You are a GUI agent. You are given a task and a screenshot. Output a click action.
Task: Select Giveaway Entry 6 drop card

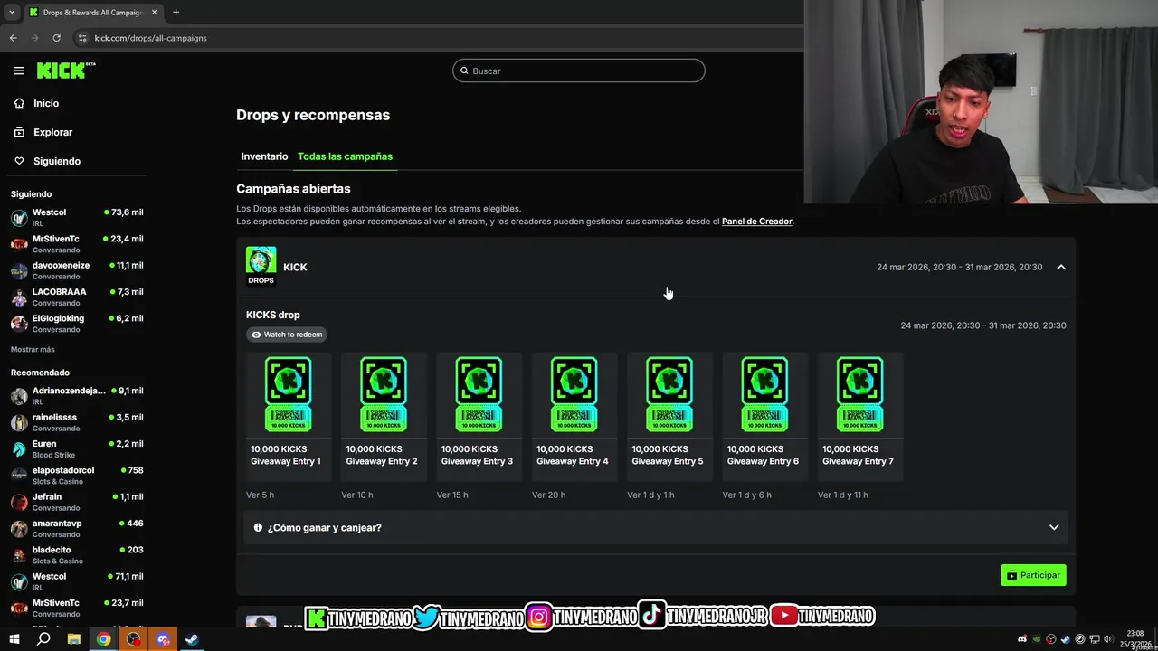click(764, 416)
